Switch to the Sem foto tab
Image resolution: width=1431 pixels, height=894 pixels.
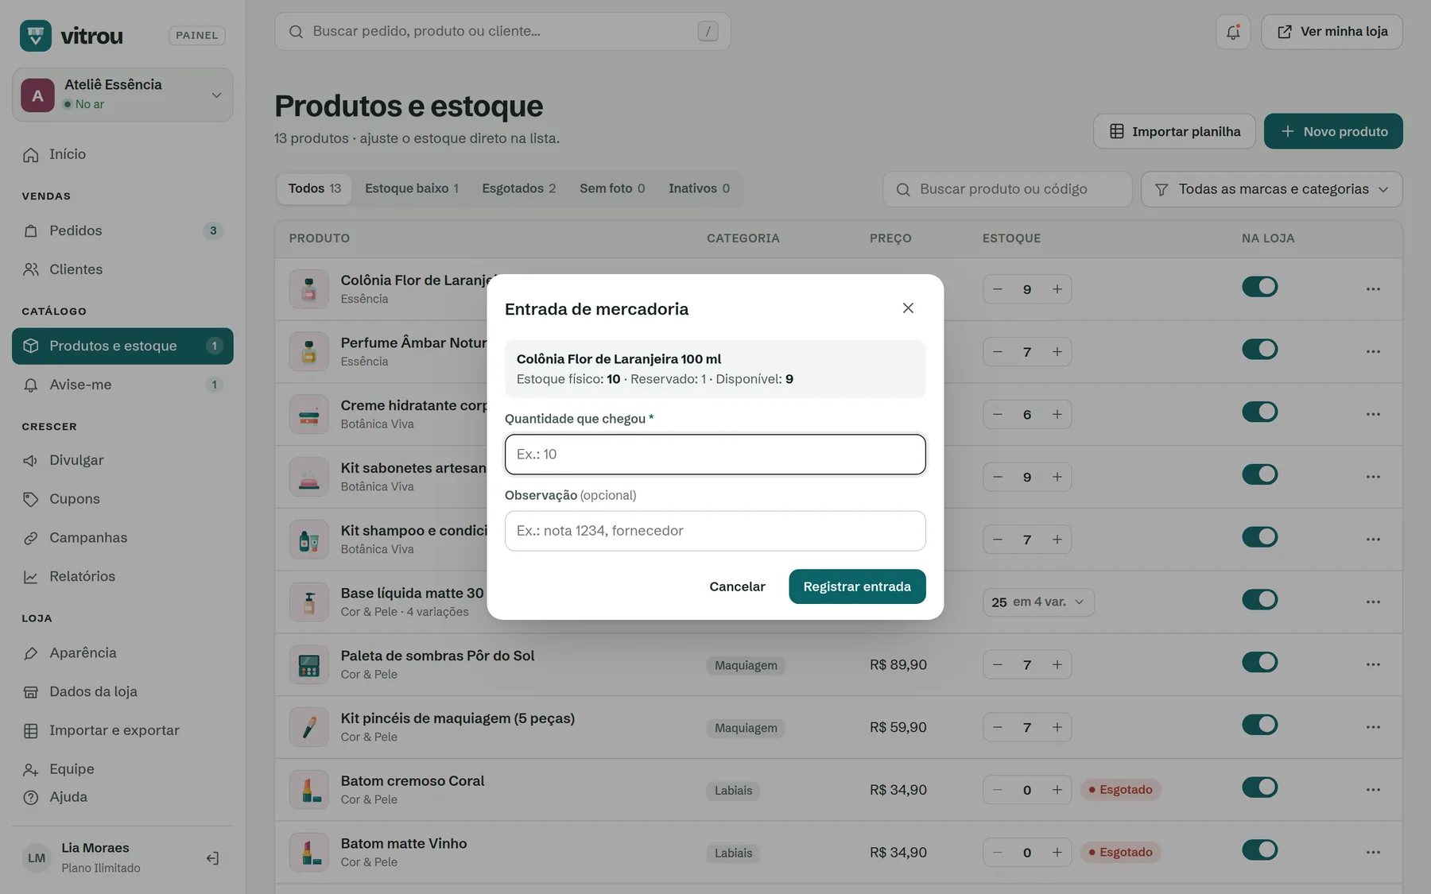coord(612,188)
